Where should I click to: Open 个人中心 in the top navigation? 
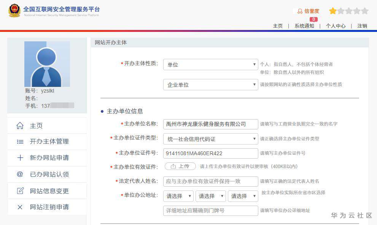pos(336,26)
